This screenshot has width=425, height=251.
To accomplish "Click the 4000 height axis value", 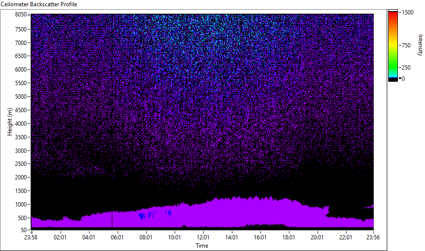I will click(x=21, y=124).
